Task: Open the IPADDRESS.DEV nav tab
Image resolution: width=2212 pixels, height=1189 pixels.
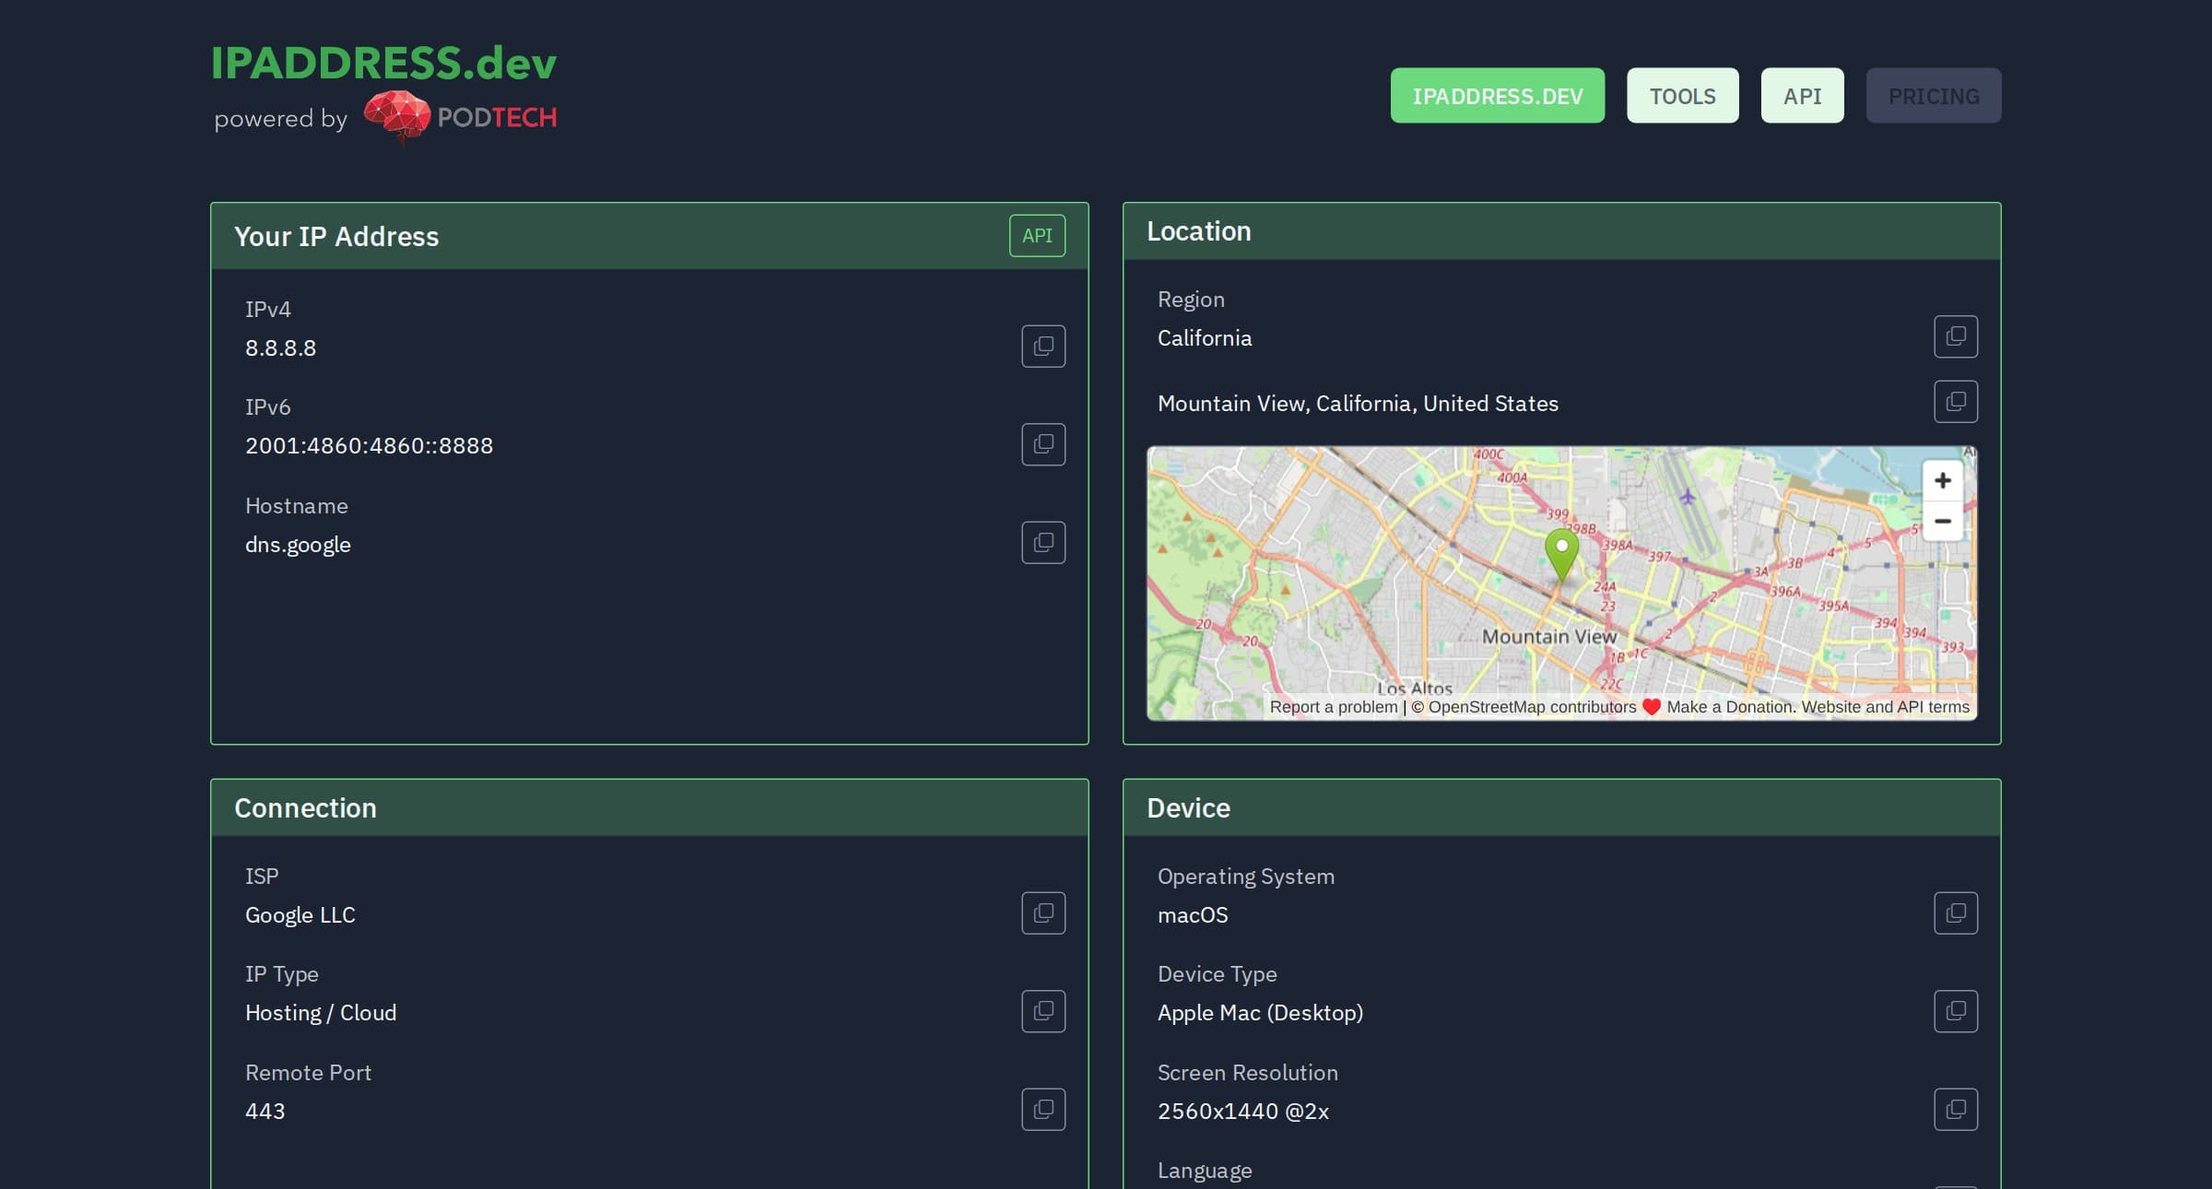Action: pyautogui.click(x=1498, y=96)
